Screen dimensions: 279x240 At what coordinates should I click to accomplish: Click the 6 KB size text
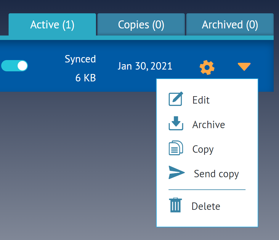(86, 78)
